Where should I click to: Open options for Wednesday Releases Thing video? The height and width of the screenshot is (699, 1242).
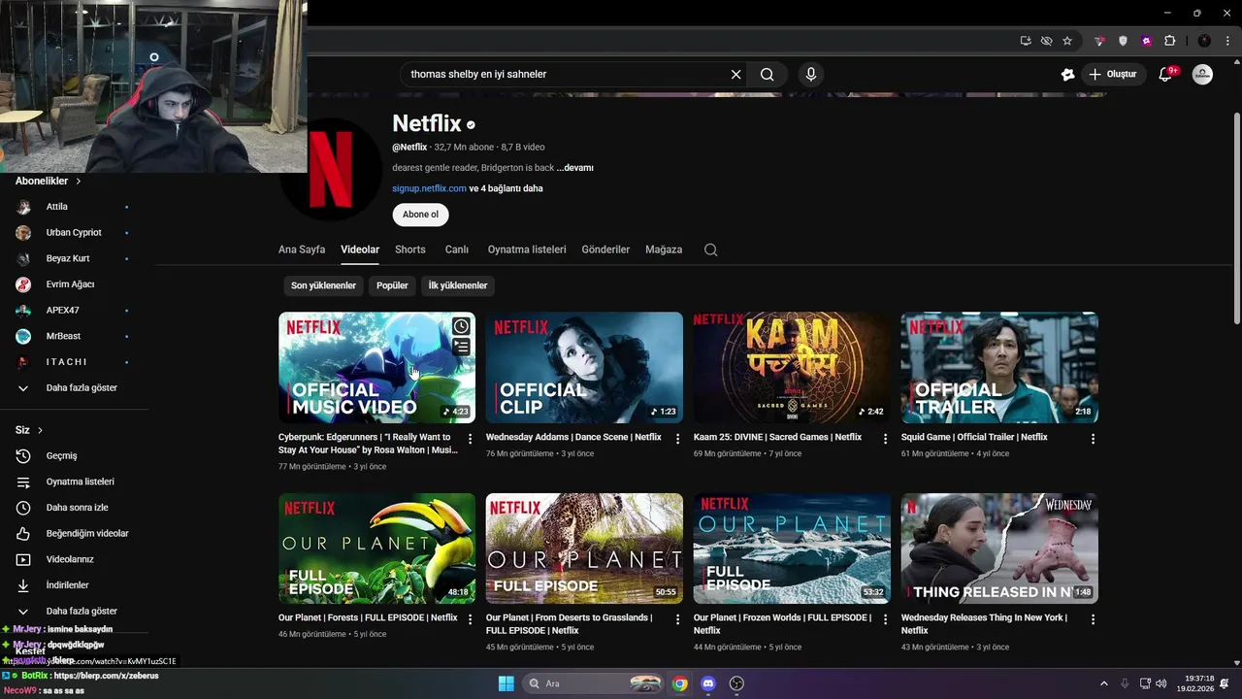point(1093,619)
